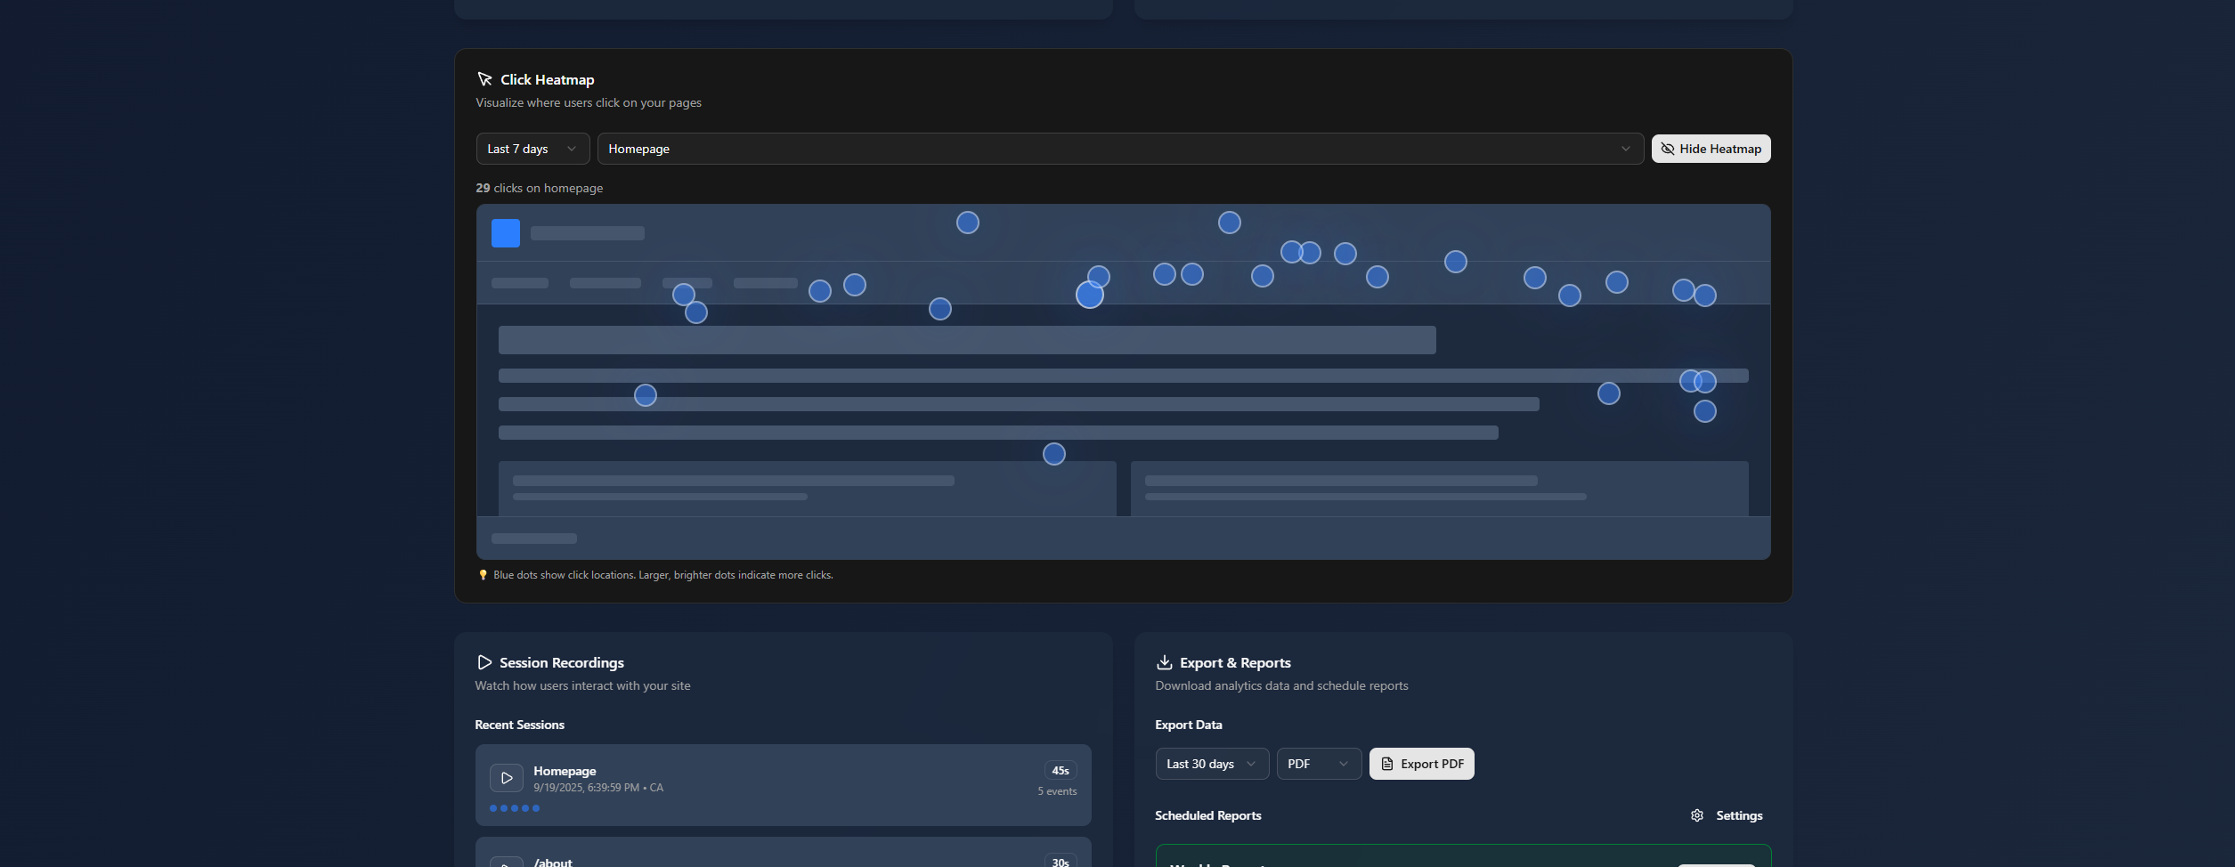Open the PDF format dropdown
The width and height of the screenshot is (2235, 867).
(1319, 764)
